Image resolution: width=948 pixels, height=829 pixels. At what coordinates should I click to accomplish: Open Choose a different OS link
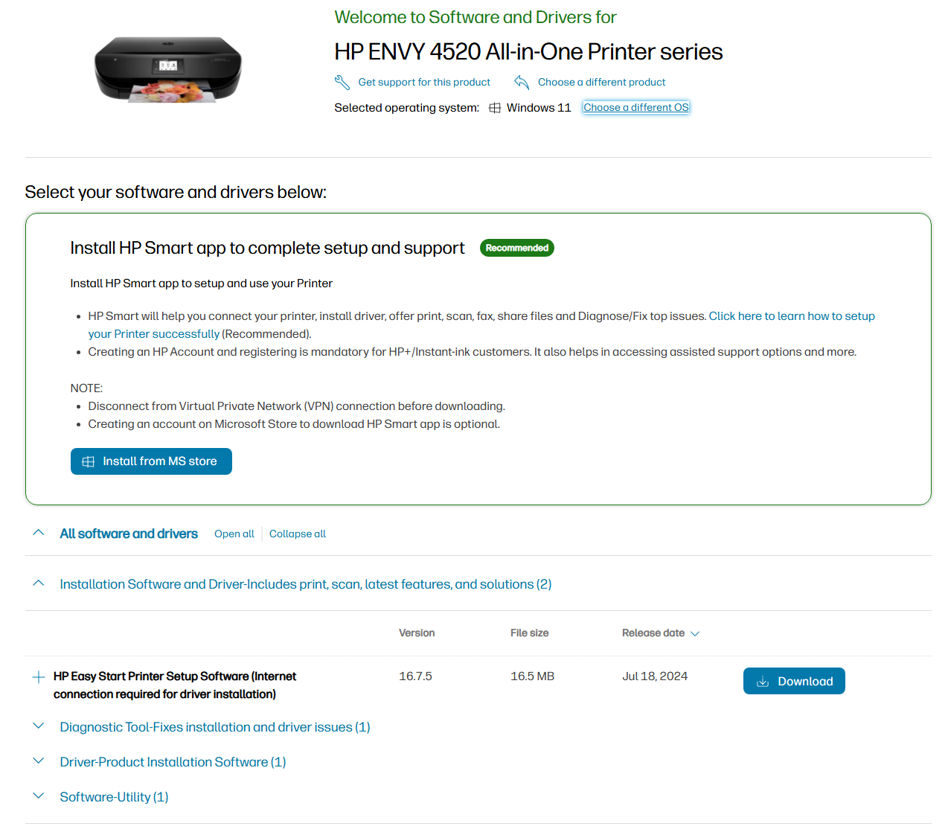[x=636, y=108]
